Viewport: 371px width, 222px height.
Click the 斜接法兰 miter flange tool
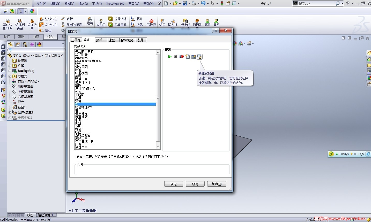(x=48, y=25)
